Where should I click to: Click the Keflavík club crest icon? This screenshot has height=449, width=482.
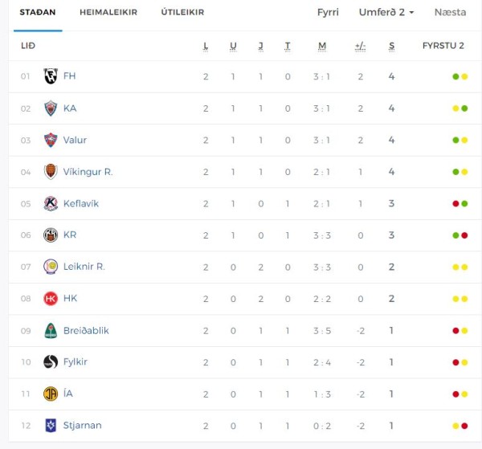(51, 203)
